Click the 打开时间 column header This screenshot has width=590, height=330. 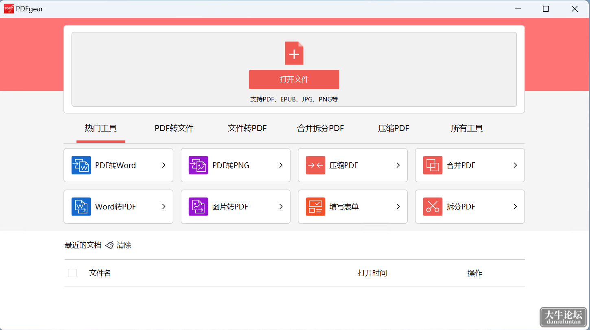point(372,273)
